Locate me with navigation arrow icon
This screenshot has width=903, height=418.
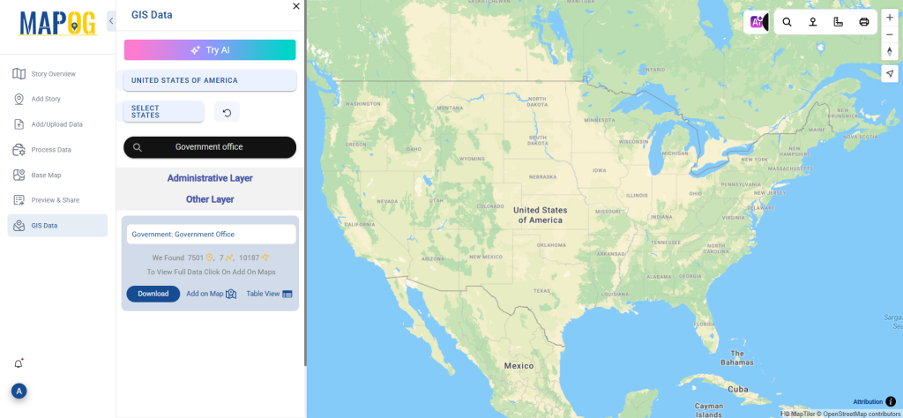pyautogui.click(x=890, y=74)
